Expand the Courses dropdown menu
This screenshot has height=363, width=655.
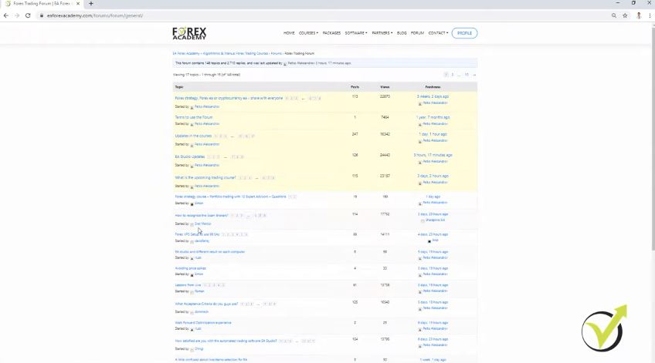click(308, 33)
